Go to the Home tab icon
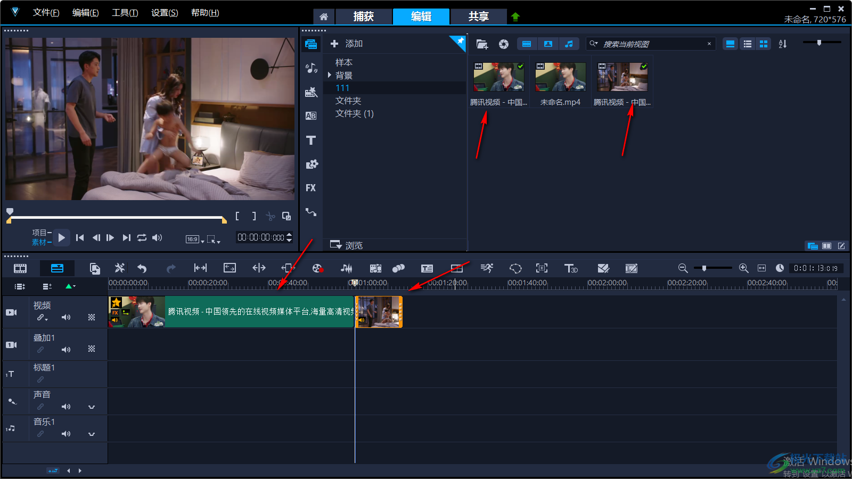The width and height of the screenshot is (852, 479). pyautogui.click(x=324, y=16)
